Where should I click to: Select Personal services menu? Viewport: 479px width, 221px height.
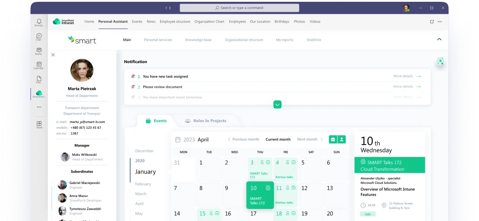coord(158,40)
